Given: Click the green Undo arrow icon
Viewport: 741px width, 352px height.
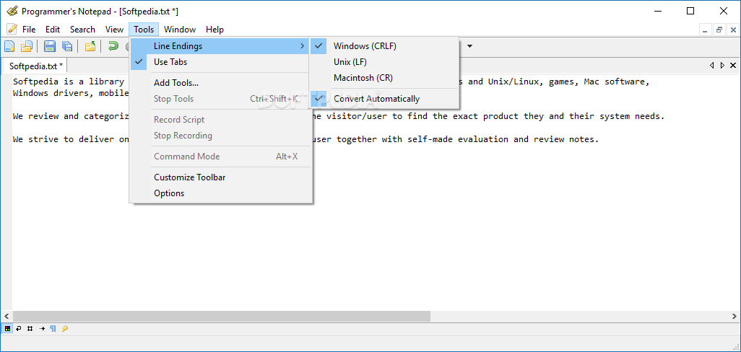Looking at the screenshot, I should pos(113,46).
